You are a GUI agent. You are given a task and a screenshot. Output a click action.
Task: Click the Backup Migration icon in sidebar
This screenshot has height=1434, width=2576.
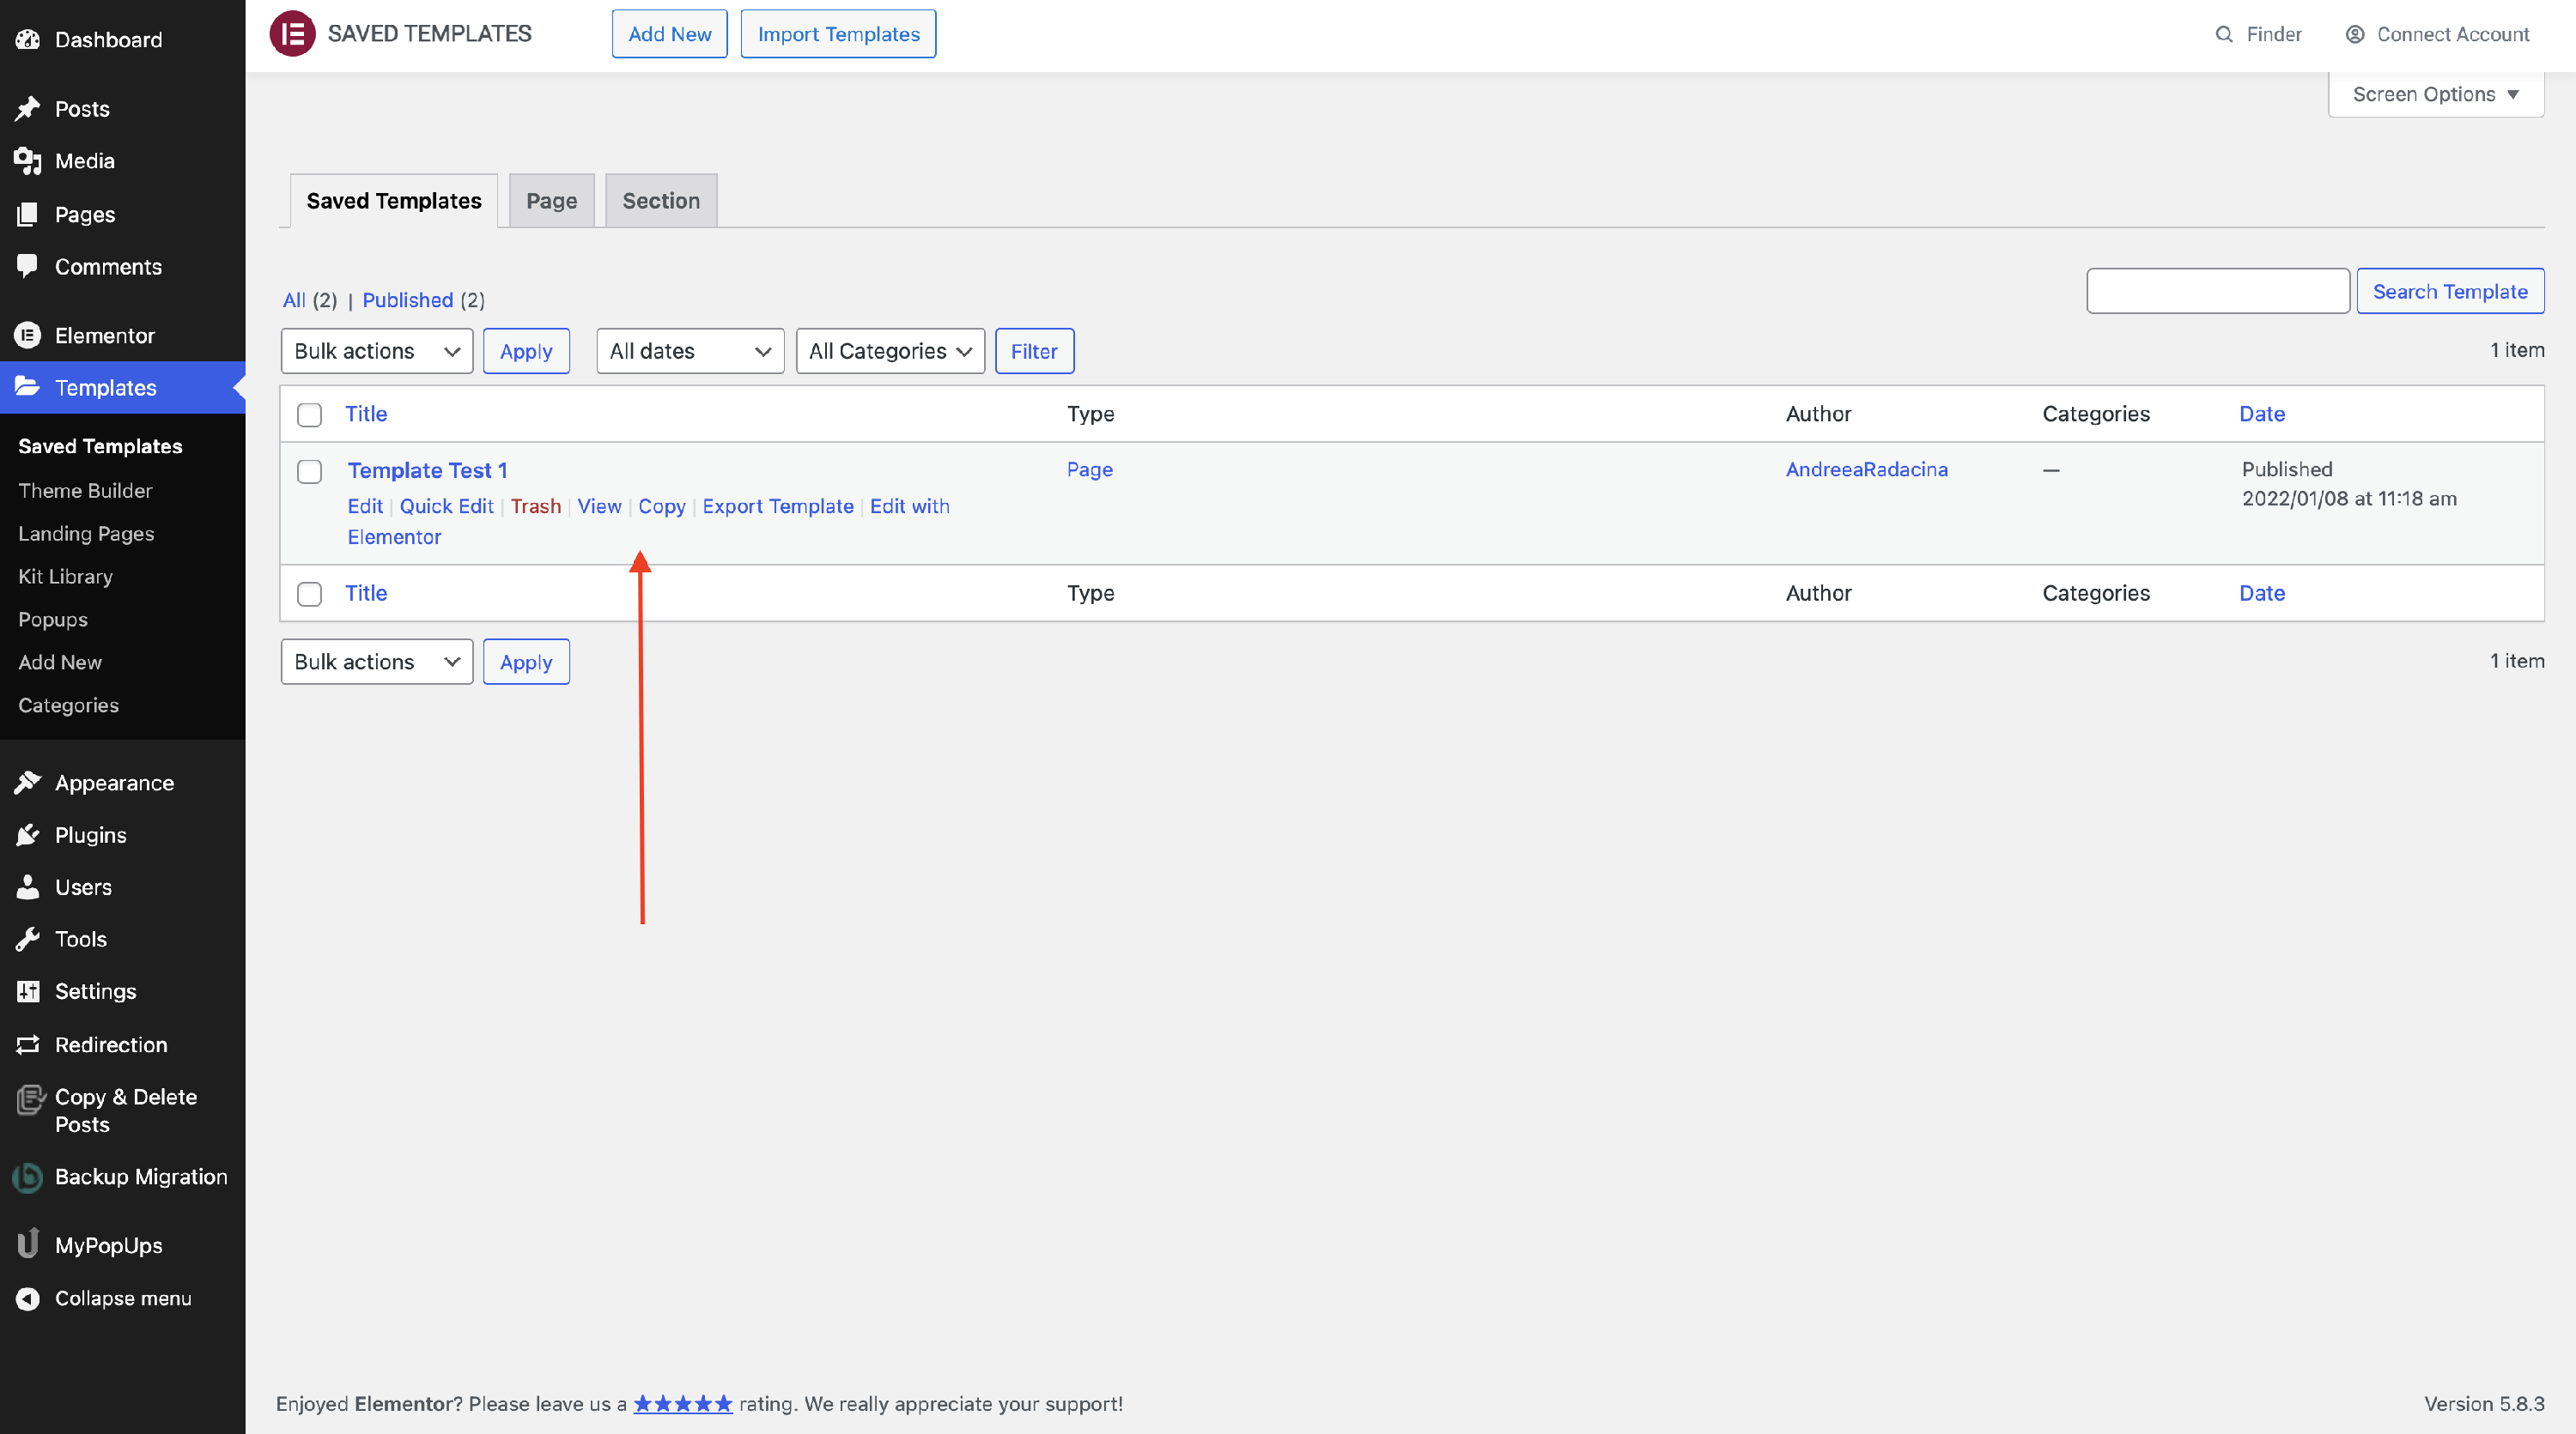(28, 1177)
